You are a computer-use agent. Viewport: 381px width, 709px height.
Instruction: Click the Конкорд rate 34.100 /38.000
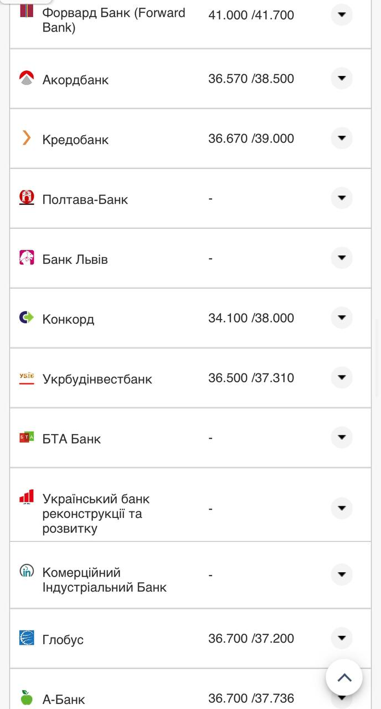(x=251, y=318)
